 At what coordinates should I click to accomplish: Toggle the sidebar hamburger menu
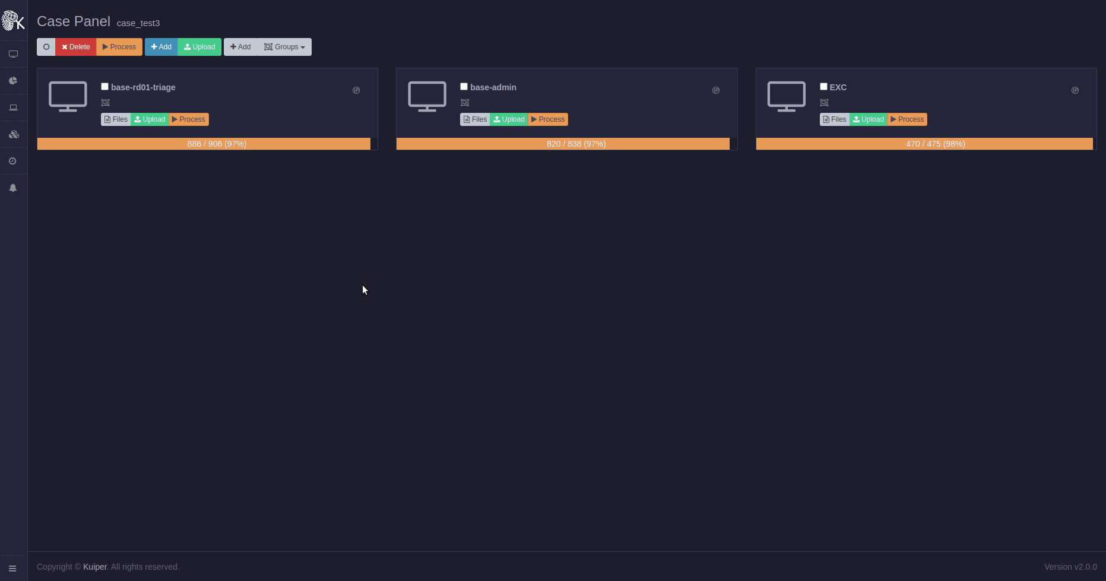point(12,569)
